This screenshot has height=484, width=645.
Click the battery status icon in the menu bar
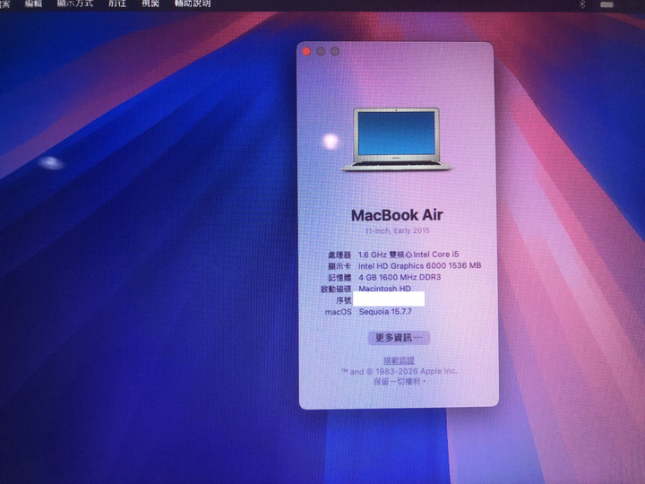point(606,5)
